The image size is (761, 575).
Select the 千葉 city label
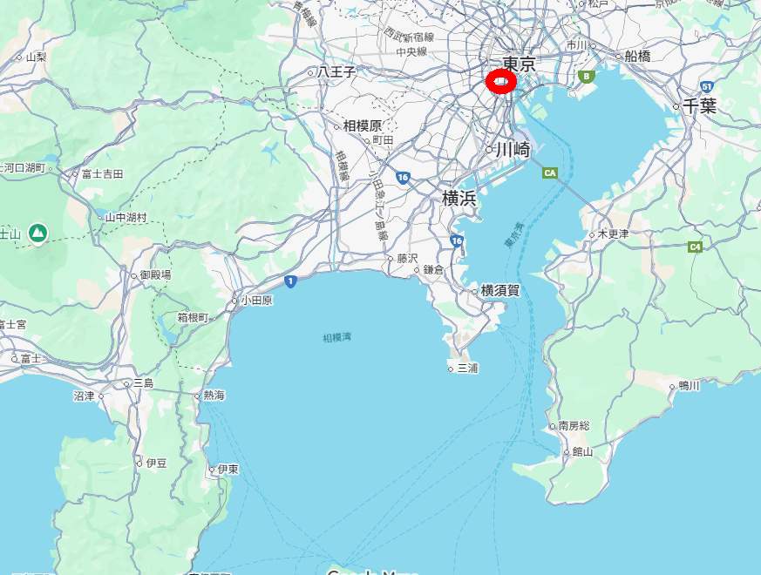[x=699, y=105]
